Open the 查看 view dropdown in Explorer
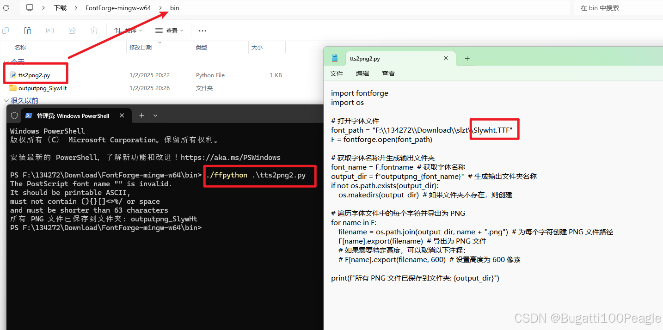 [169, 31]
